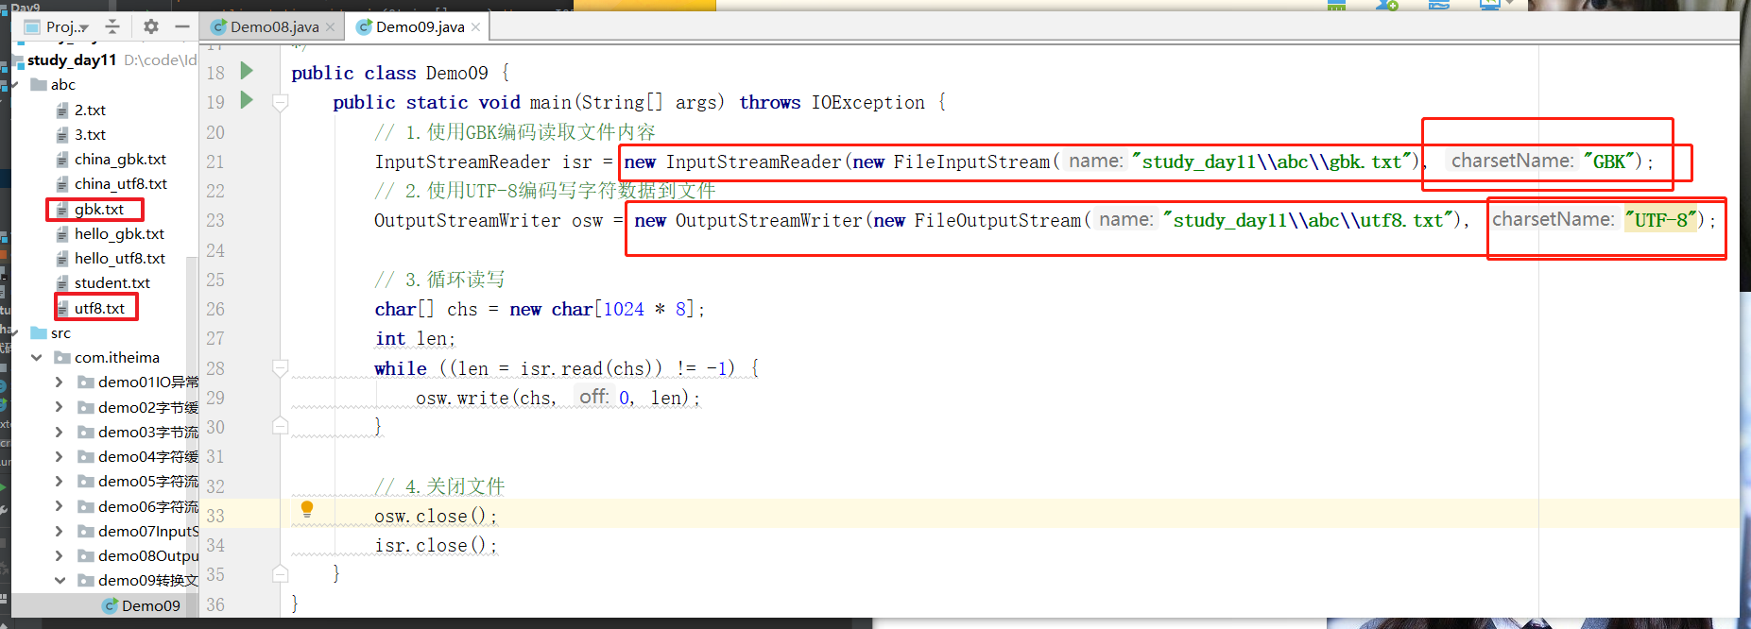Click IOException in main signature
Screen dimensions: 1751x629
coord(867,102)
